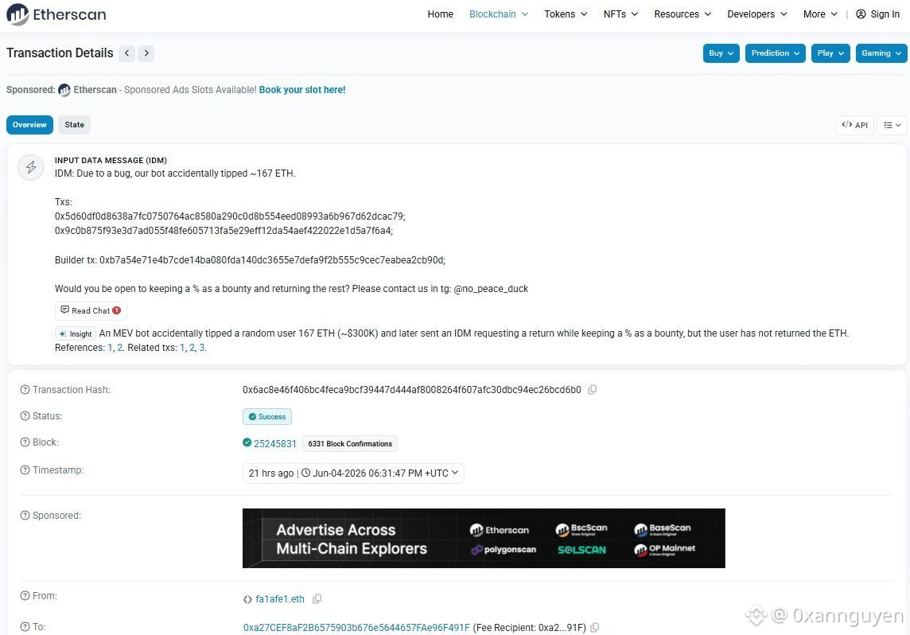Click the Etherscan sponsor logo icon

pyautogui.click(x=64, y=90)
